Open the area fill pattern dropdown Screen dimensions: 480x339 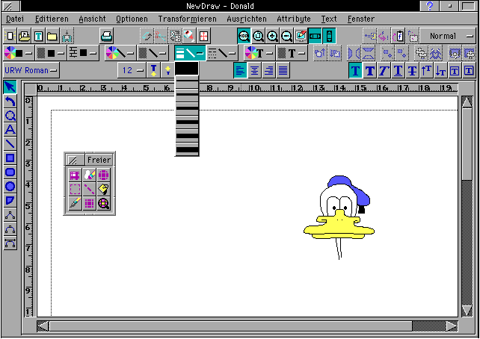pyautogui.click(x=51, y=53)
